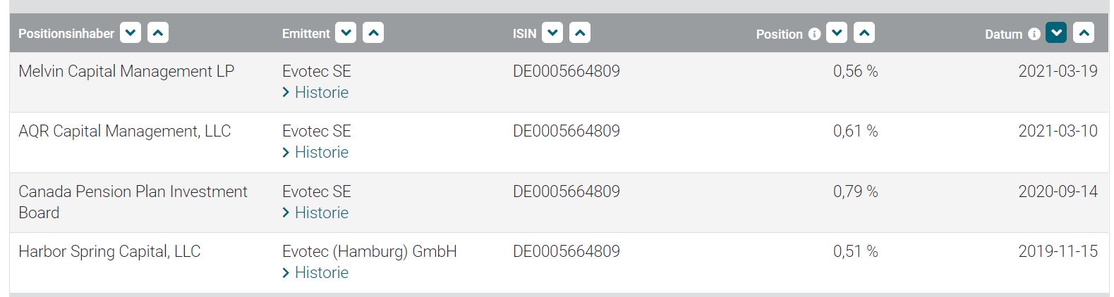The image size is (1114, 297).
Task: Show info tooltip for Position column
Action: click(x=814, y=34)
